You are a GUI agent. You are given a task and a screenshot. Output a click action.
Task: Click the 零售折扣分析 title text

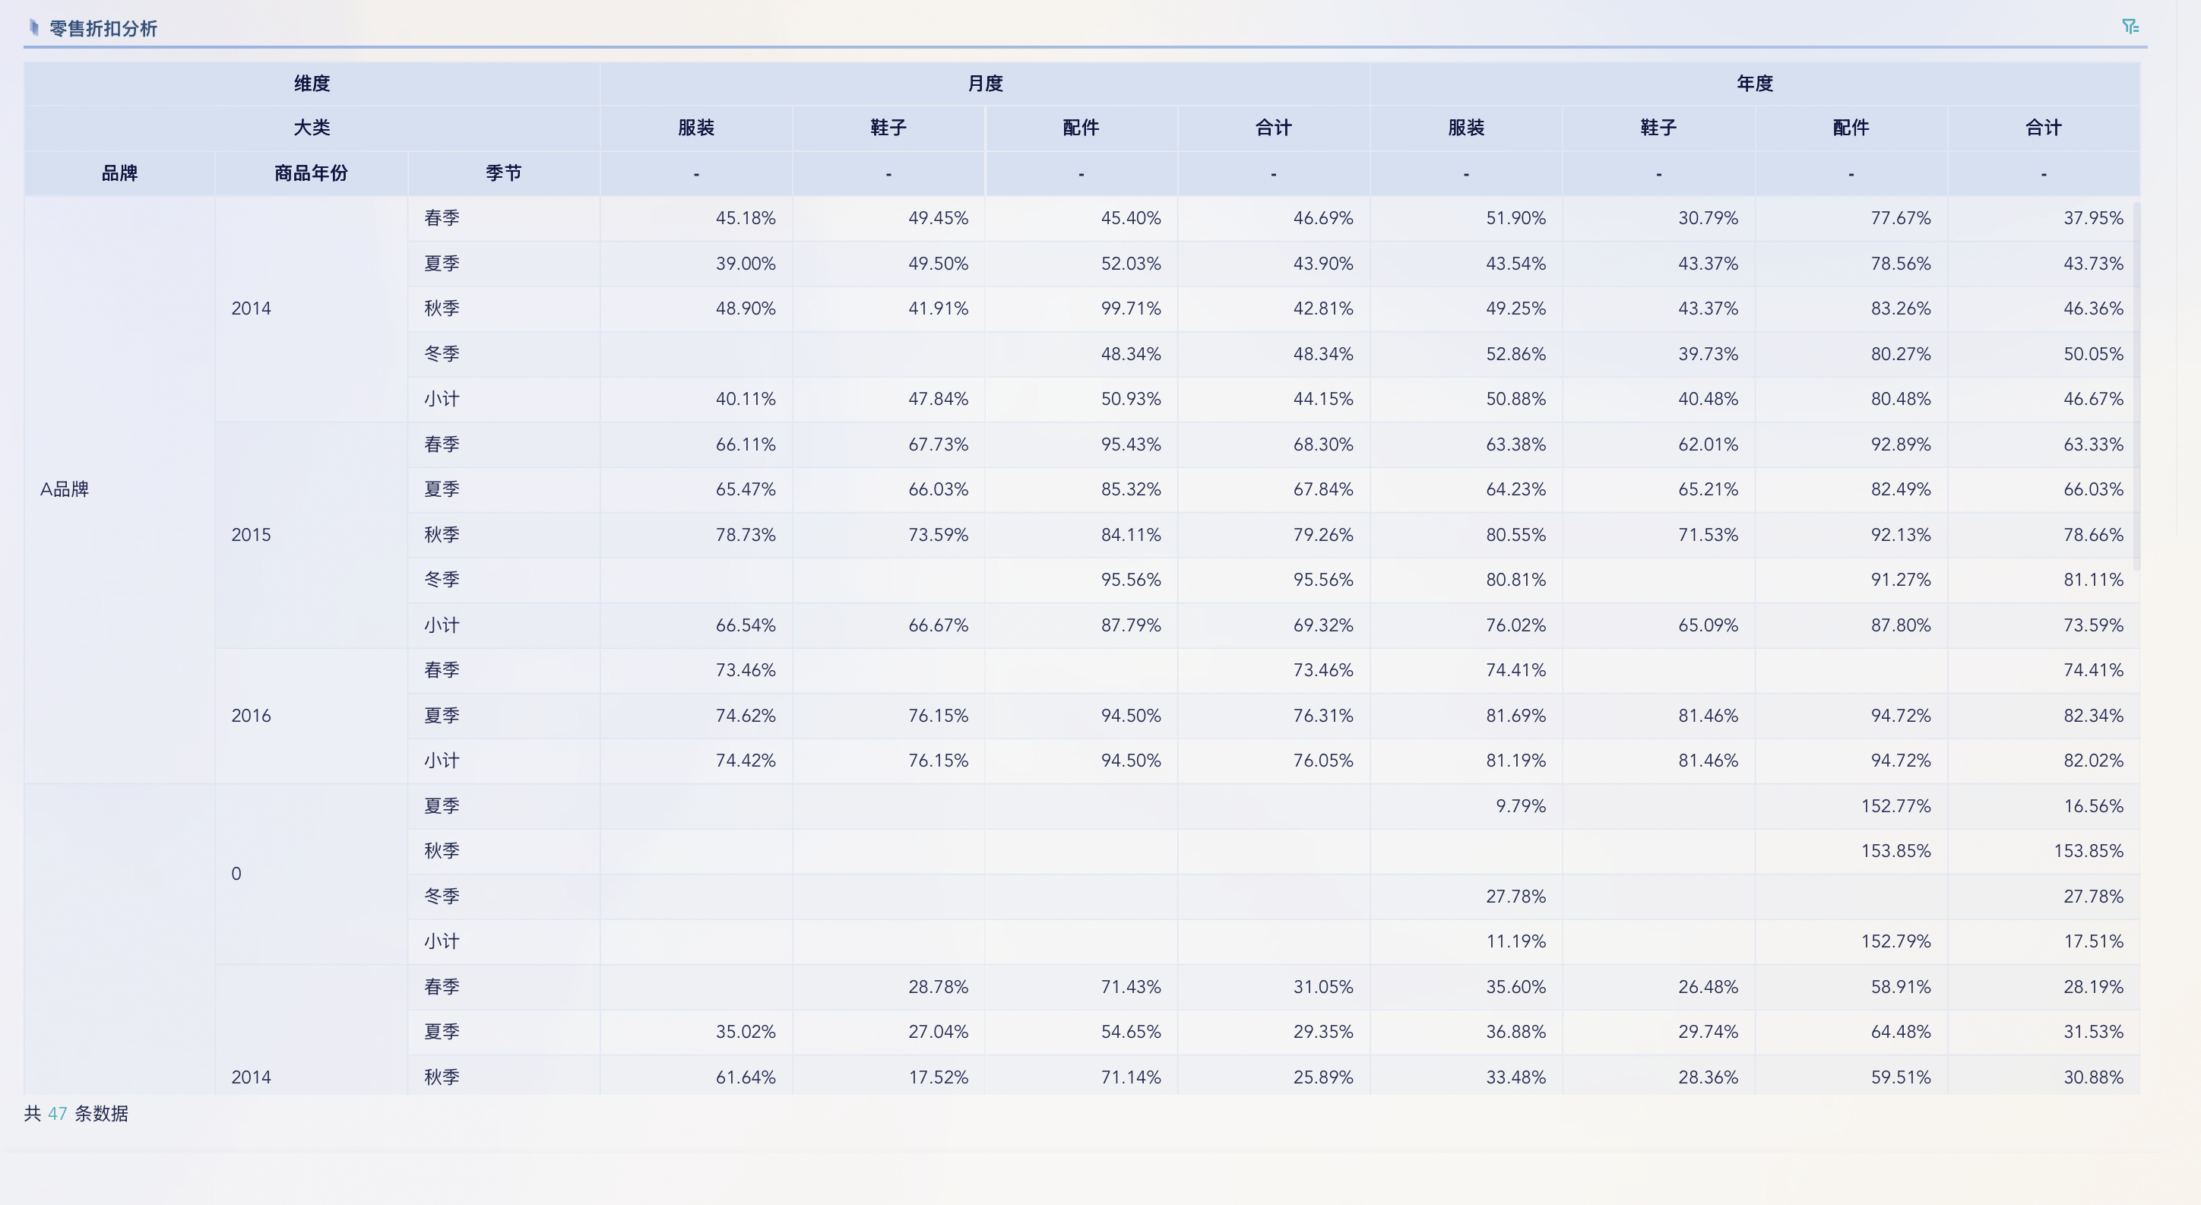[x=103, y=29]
